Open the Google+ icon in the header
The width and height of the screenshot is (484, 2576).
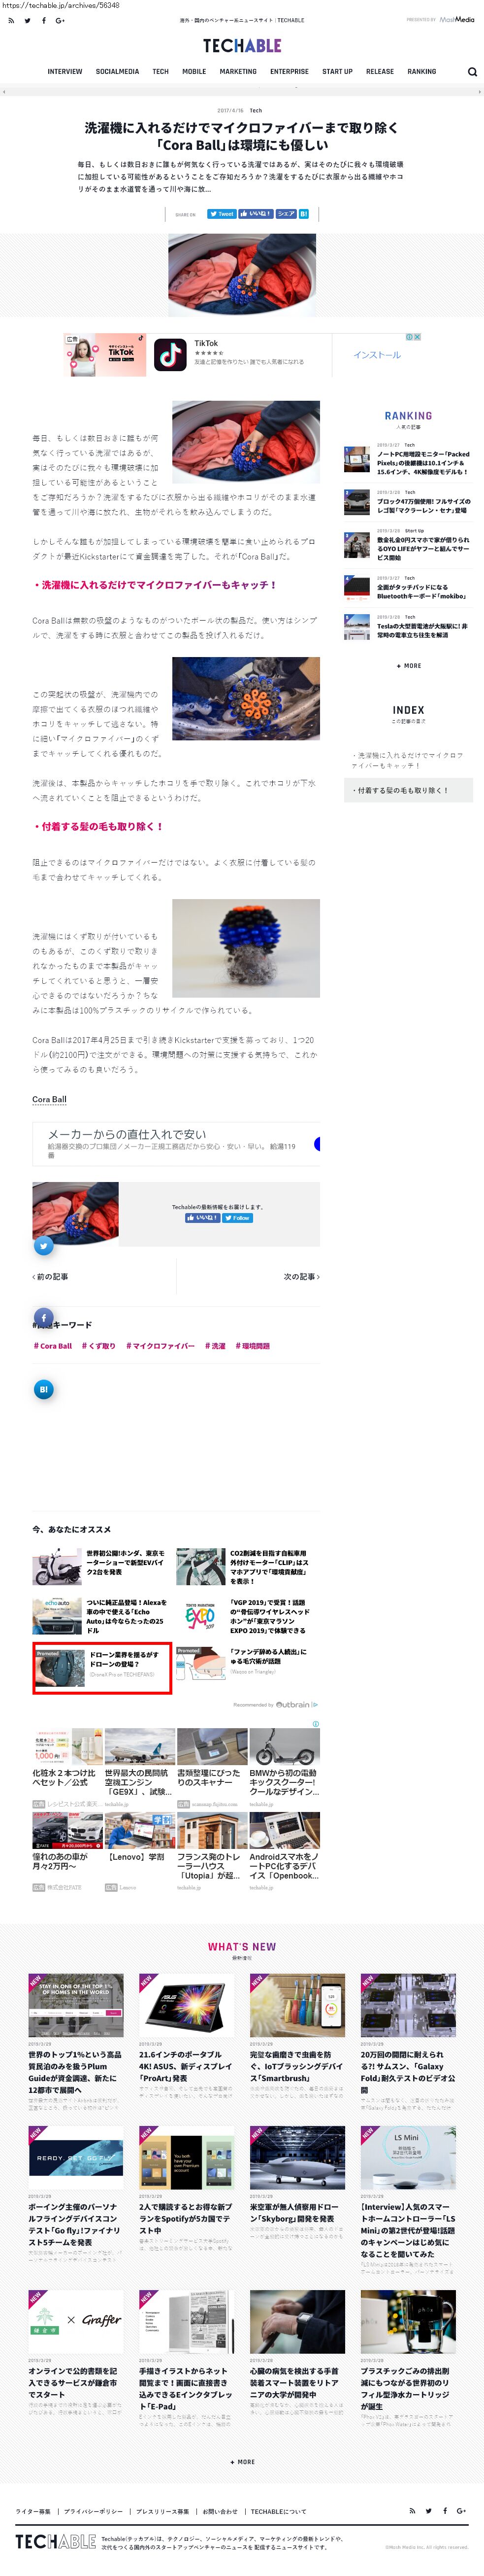coord(60,20)
